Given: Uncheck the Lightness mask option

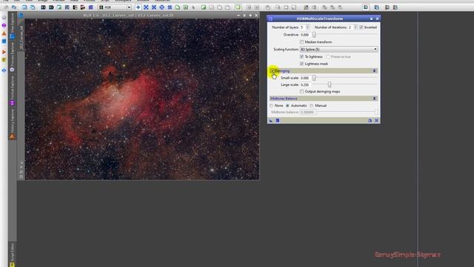Looking at the screenshot, I should coord(301,64).
